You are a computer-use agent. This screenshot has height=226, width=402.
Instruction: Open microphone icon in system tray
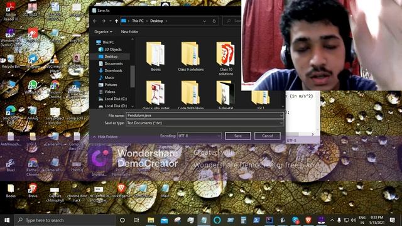point(339,220)
